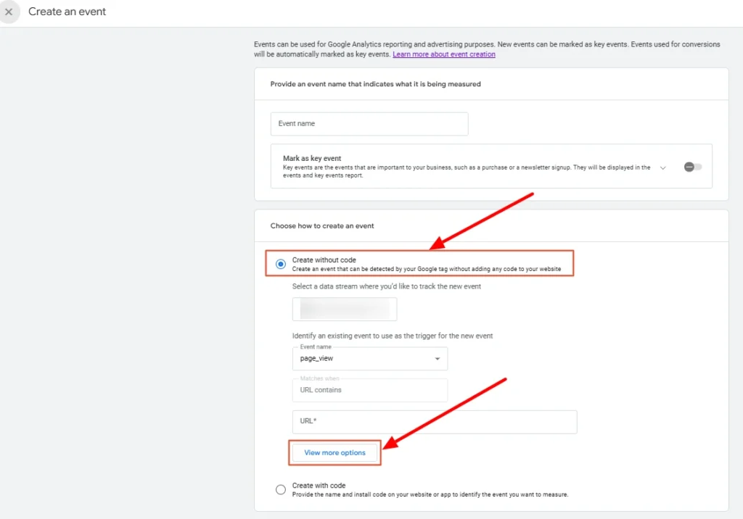Click the View more options button
This screenshot has height=519, width=743.
tap(334, 453)
